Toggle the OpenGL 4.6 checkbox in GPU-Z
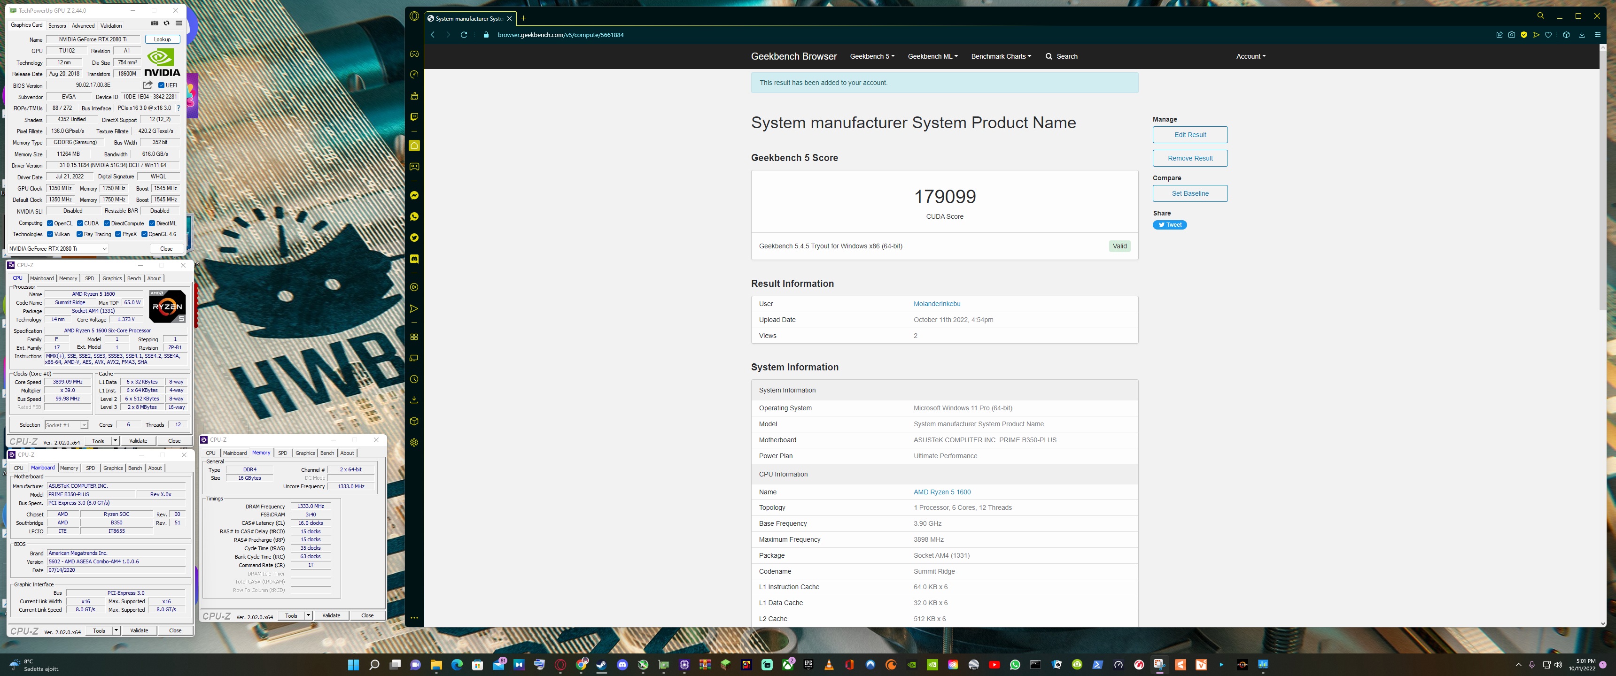Screen dimensions: 1616x676 point(144,234)
